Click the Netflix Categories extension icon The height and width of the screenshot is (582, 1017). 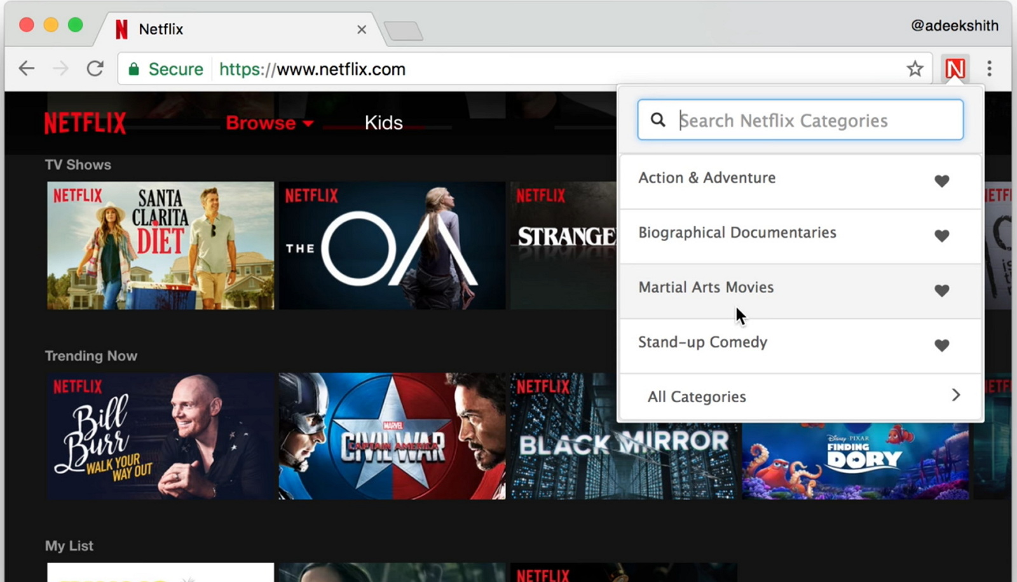[955, 69]
